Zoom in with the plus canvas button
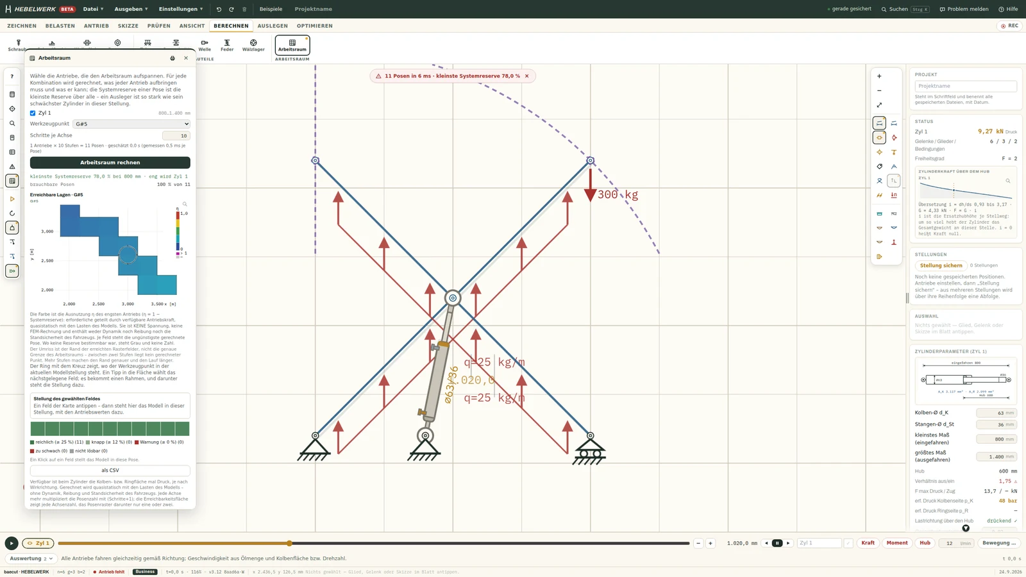1026x577 pixels. [x=879, y=76]
